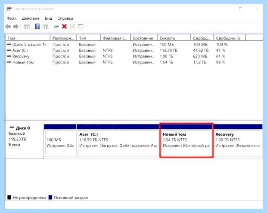The width and height of the screenshot is (267, 213).
Task: Click the Disk Management title bar icon
Action: point(9,9)
